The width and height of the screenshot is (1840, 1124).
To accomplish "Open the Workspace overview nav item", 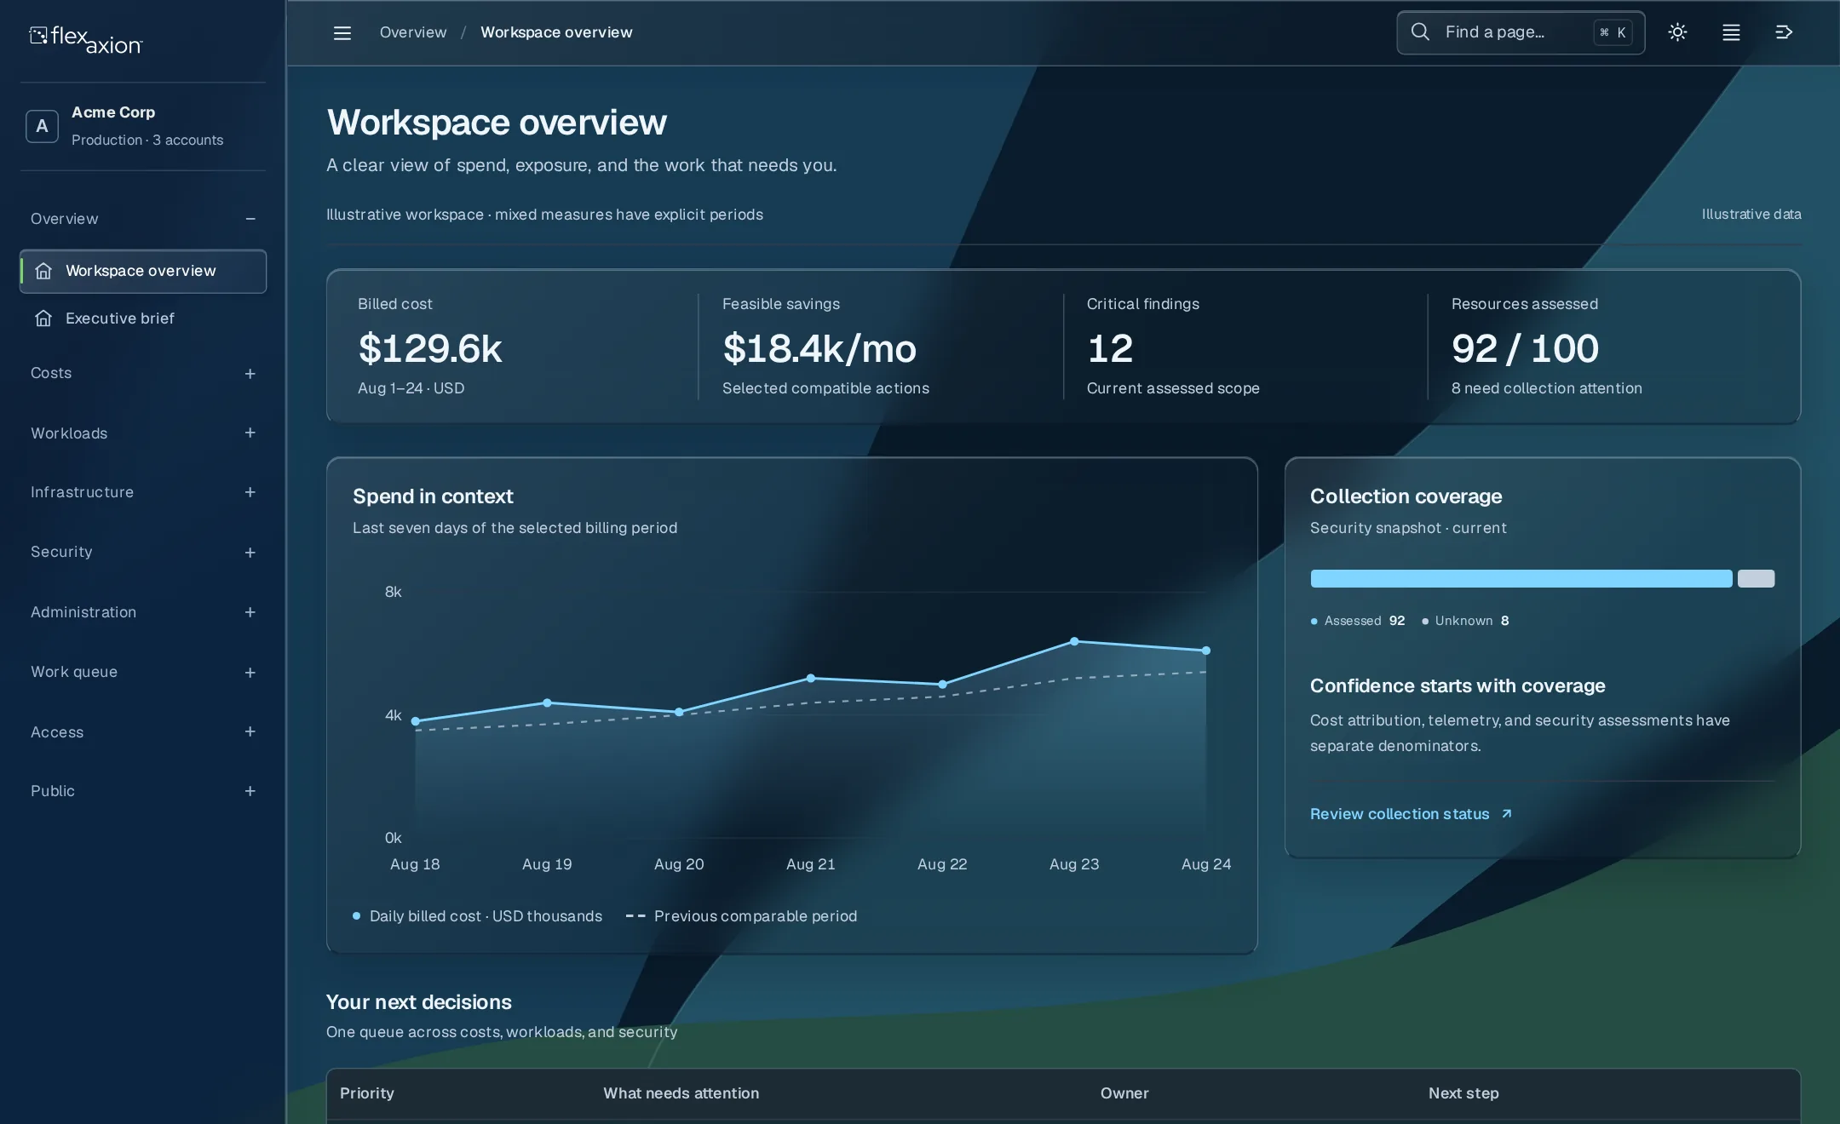I will tap(143, 271).
